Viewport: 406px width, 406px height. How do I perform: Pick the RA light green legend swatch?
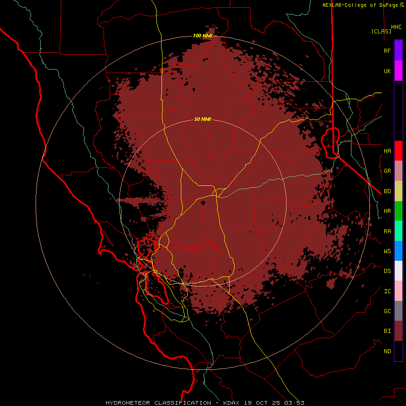(x=398, y=231)
